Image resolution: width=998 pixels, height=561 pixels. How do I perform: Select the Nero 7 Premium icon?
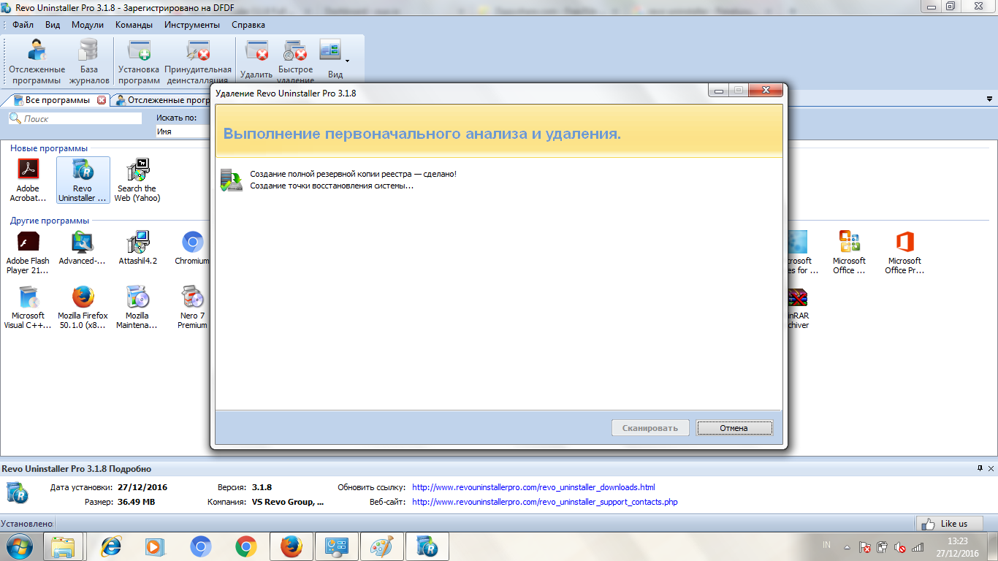point(193,308)
